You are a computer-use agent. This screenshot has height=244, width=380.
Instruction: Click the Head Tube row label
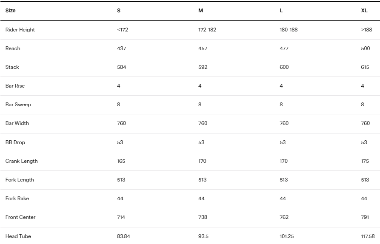[18, 236]
